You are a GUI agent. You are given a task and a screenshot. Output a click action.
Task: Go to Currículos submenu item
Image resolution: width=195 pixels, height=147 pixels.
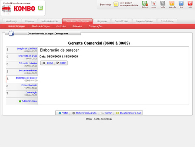61,26
